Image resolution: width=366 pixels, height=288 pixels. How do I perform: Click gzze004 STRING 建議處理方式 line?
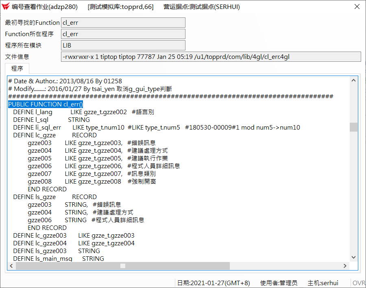[x=80, y=212]
